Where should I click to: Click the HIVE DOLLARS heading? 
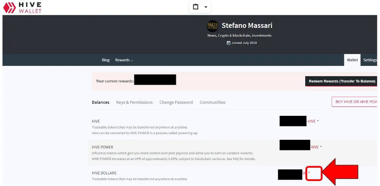point(104,173)
